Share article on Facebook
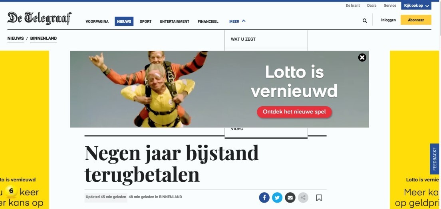 (264, 197)
